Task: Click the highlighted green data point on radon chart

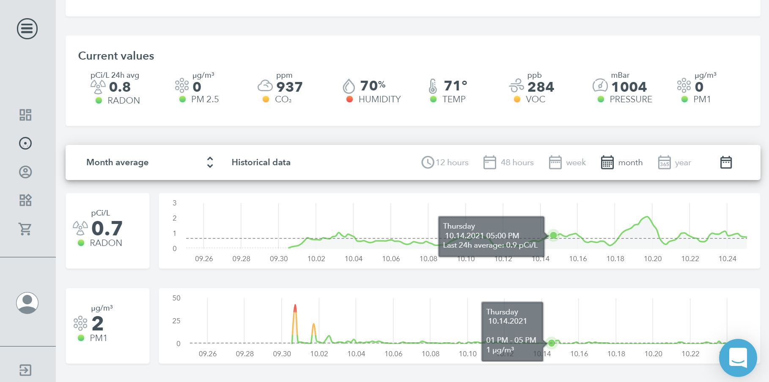Action: click(x=553, y=235)
